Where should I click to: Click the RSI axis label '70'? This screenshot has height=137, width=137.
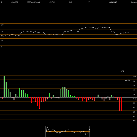click(x=2, y=32)
